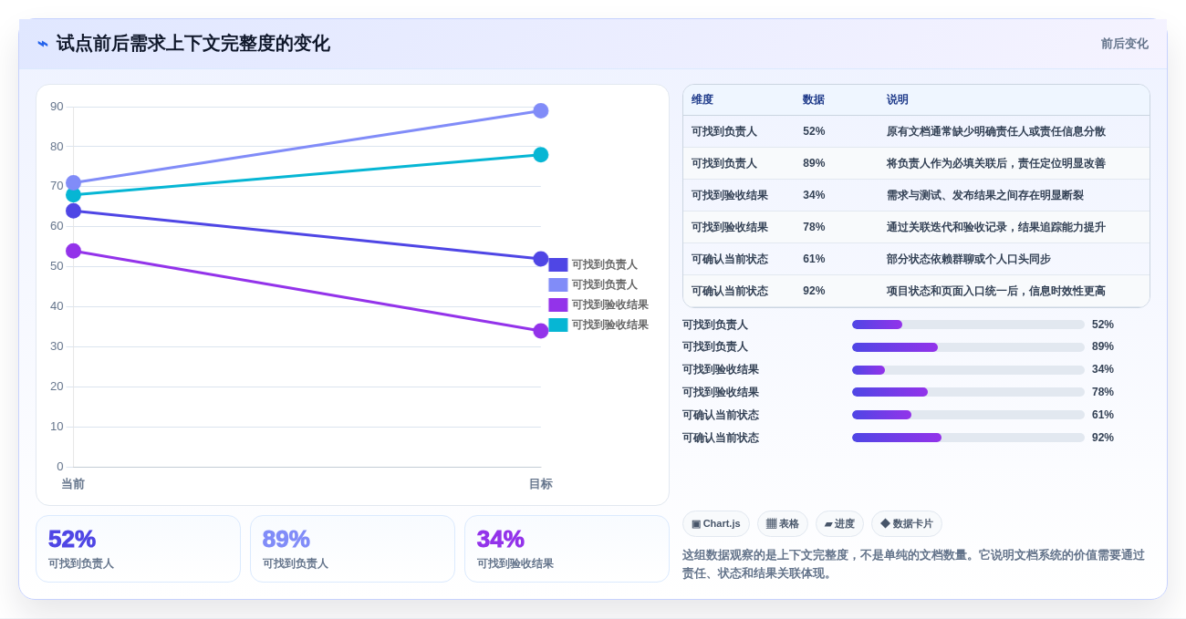Click the light blue data point at 当前 near 71
The height and width of the screenshot is (619, 1186).
74,182
